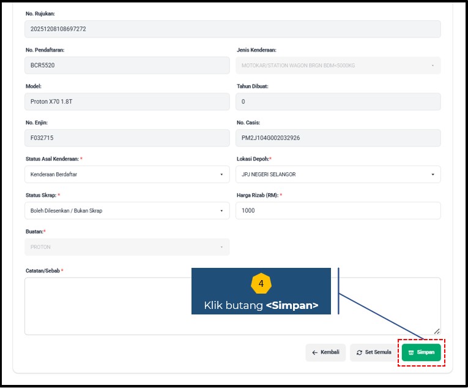468x388 pixels.
Task: Click the Catatan/Sebab textarea resize handle
Action: (437, 331)
